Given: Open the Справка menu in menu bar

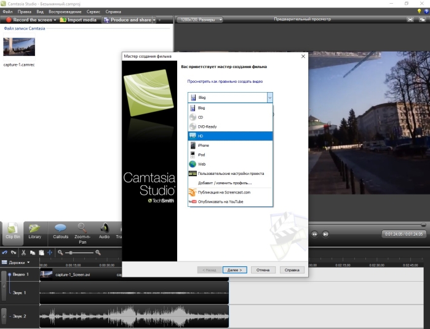Looking at the screenshot, I should (113, 12).
